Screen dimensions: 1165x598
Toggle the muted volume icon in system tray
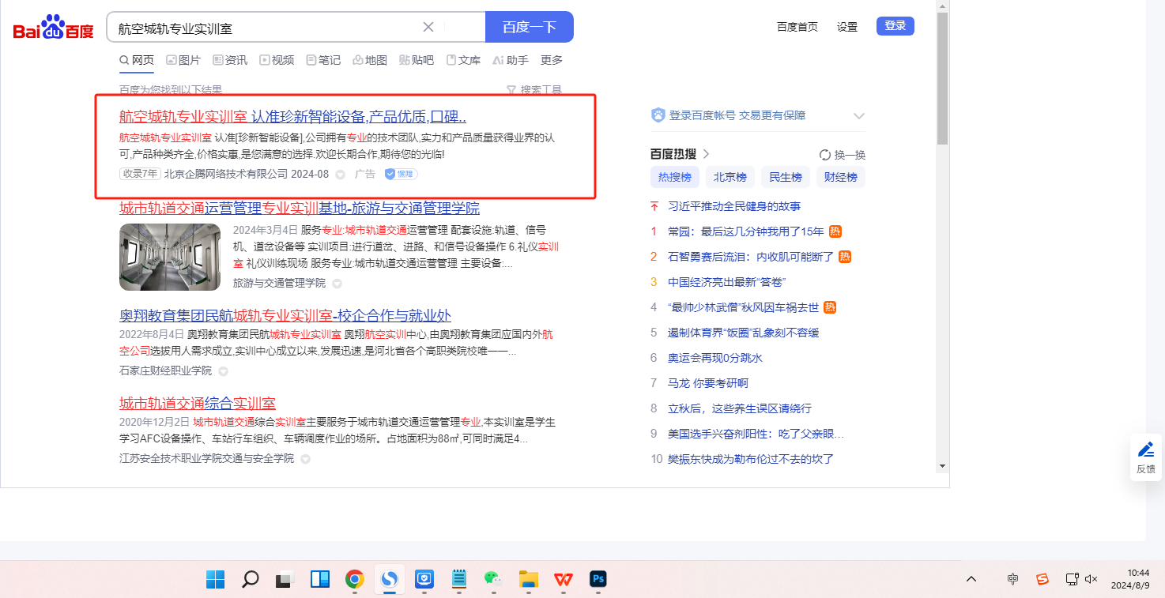(1091, 579)
